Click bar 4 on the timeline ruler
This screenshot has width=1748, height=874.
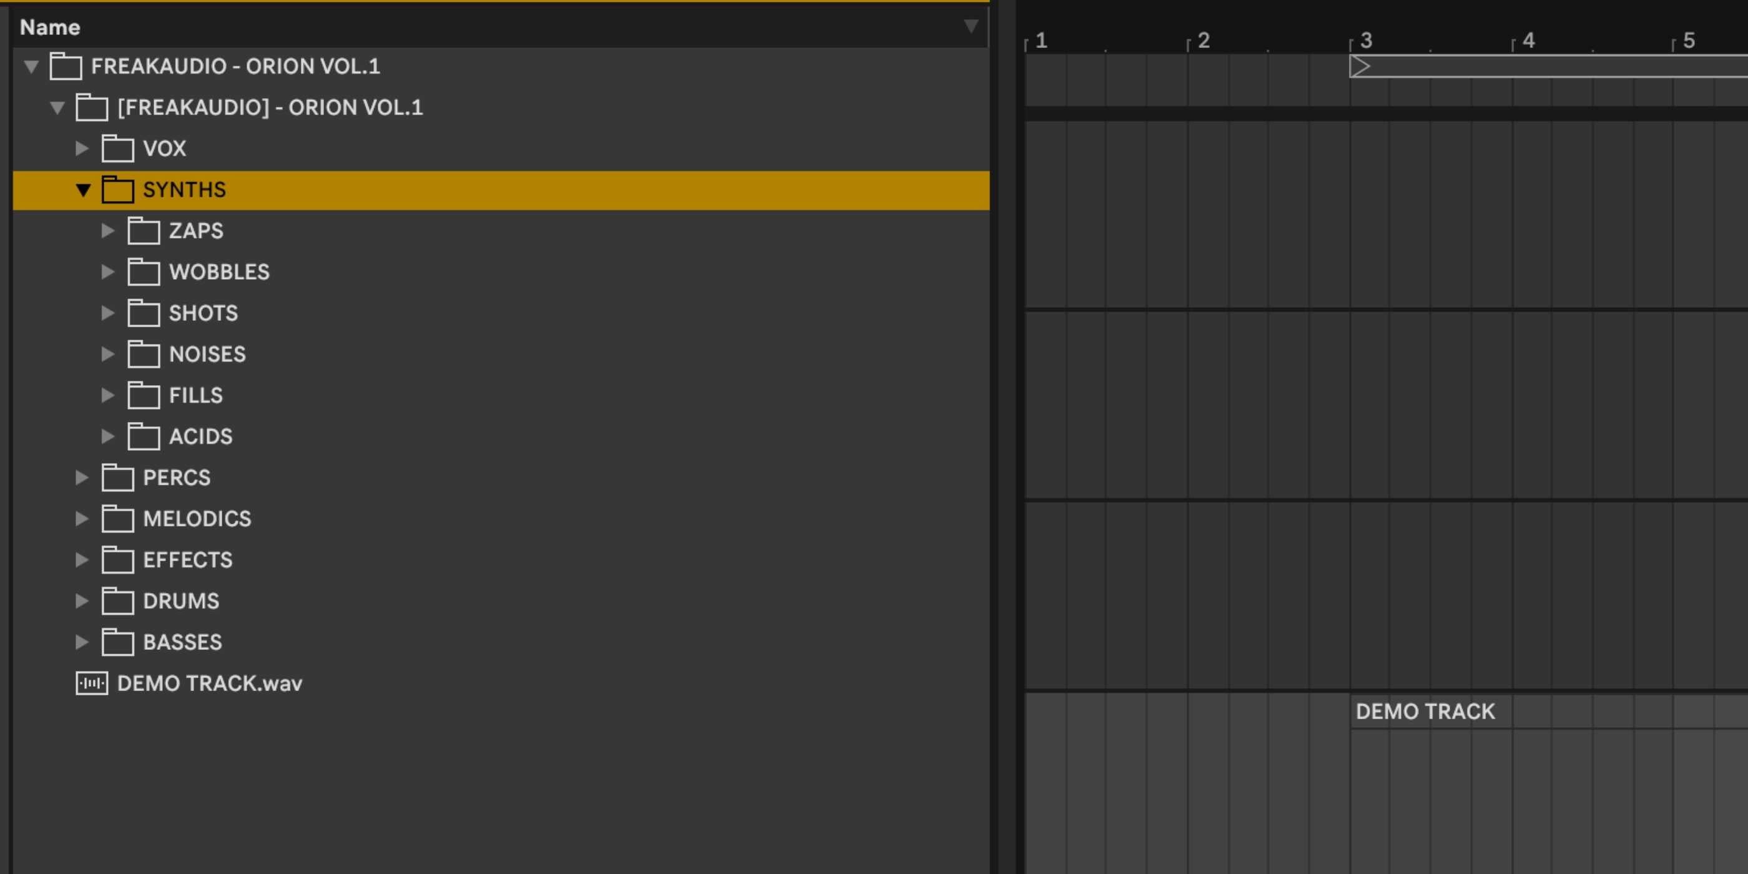(1528, 41)
